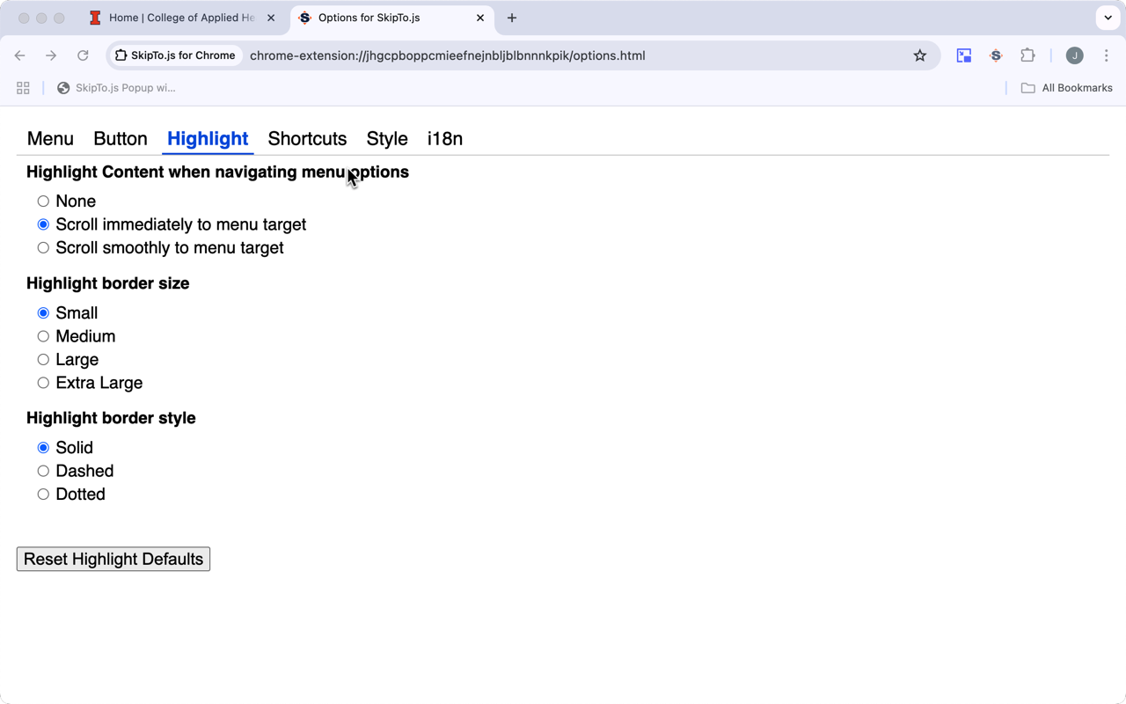Click the profile avatar icon
1126x704 pixels.
[1074, 55]
